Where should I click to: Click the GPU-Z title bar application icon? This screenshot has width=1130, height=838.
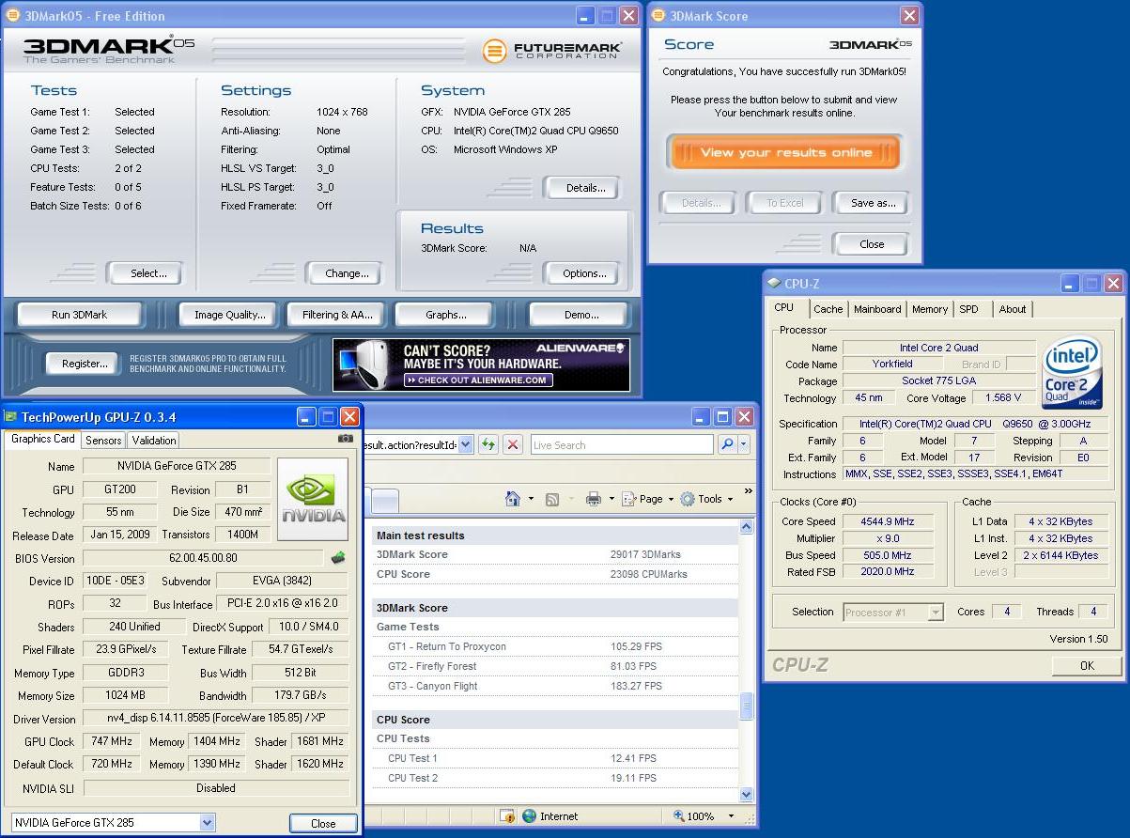12,417
